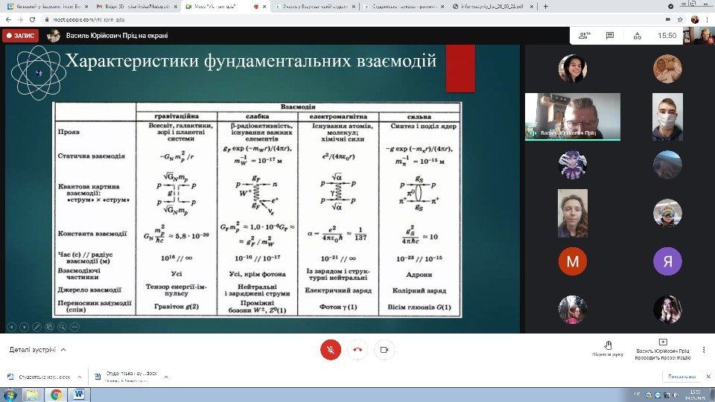The image size is (715, 402).
Task: Unmute the microphone in Meet
Action: [x=331, y=349]
